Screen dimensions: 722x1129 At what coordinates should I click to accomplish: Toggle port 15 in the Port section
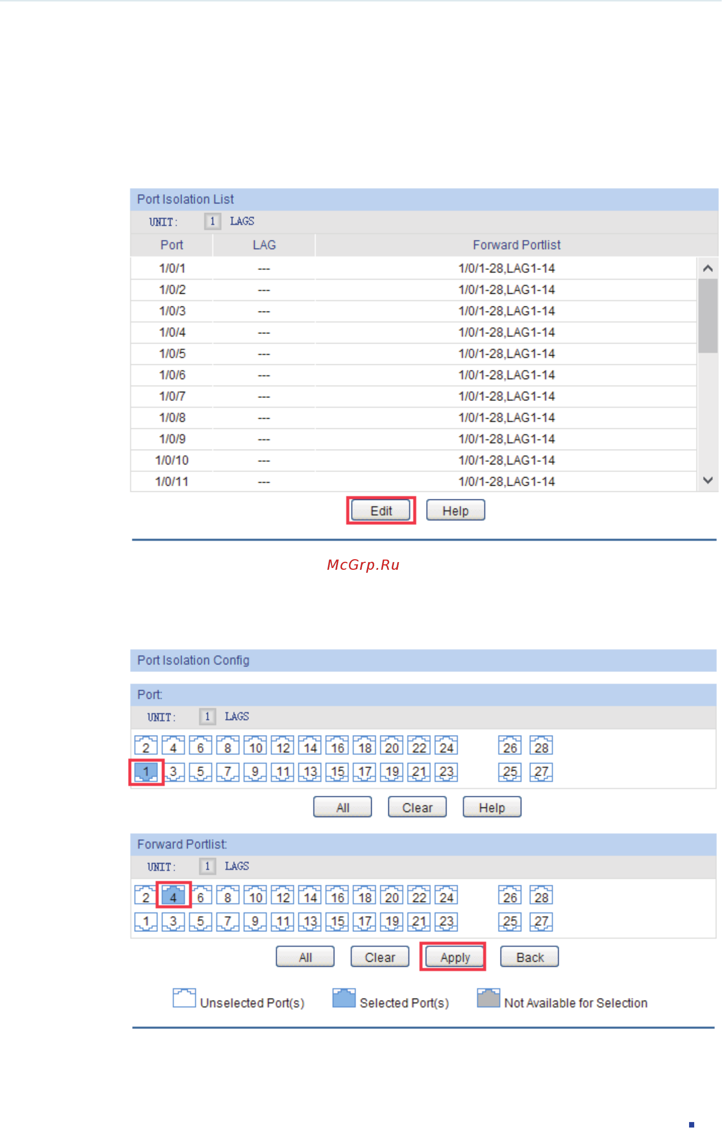click(337, 772)
